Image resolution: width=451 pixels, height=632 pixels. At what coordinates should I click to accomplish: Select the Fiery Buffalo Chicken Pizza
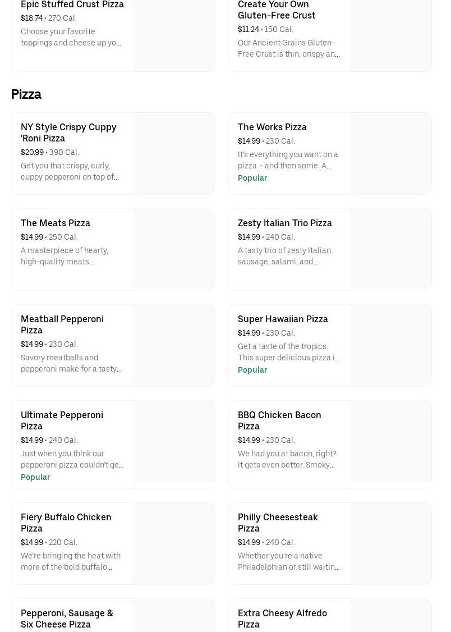[x=66, y=523]
